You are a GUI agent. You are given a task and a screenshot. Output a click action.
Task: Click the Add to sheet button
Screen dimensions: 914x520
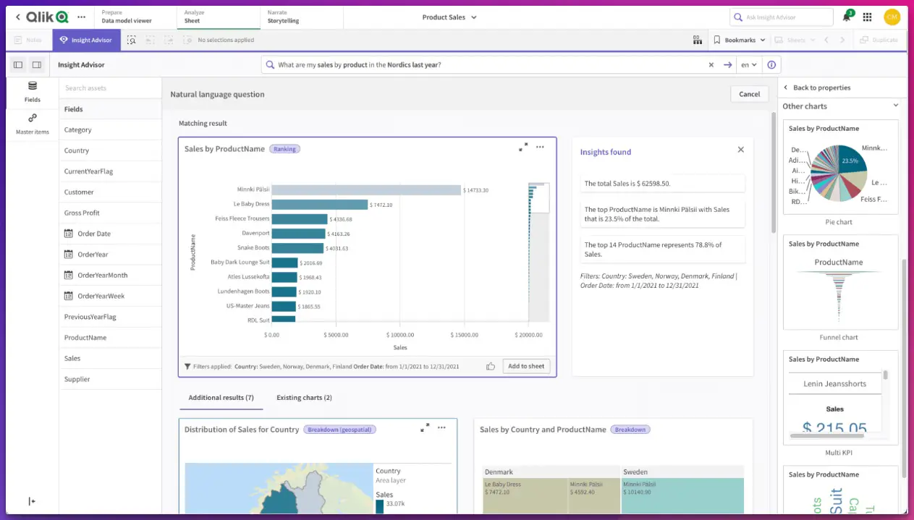coord(525,366)
